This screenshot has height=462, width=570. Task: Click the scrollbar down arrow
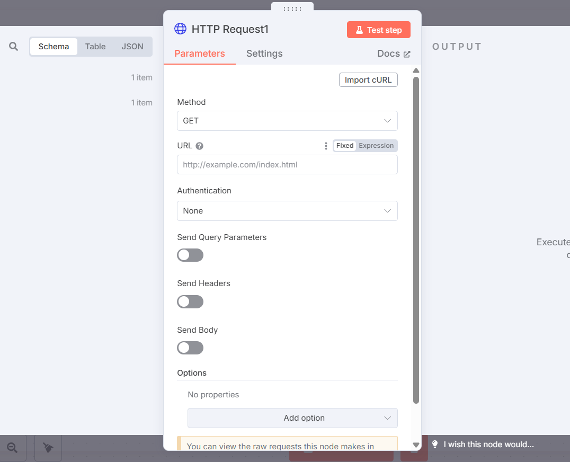click(416, 445)
